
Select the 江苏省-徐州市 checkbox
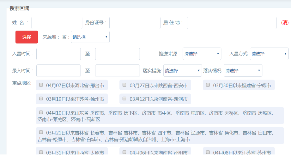(x=41, y=99)
